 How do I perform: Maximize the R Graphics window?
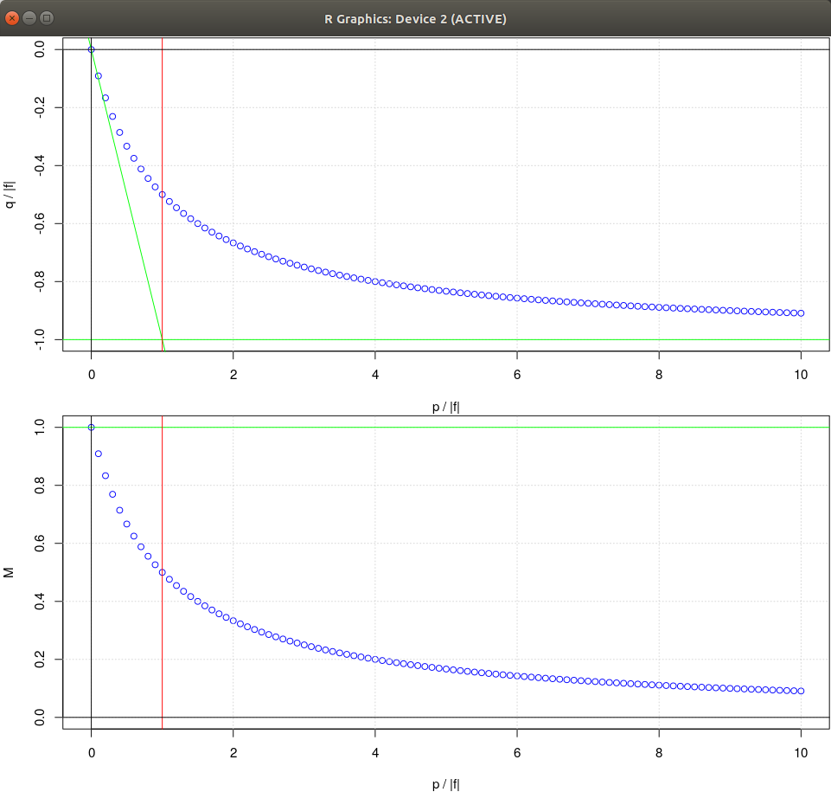point(47,18)
